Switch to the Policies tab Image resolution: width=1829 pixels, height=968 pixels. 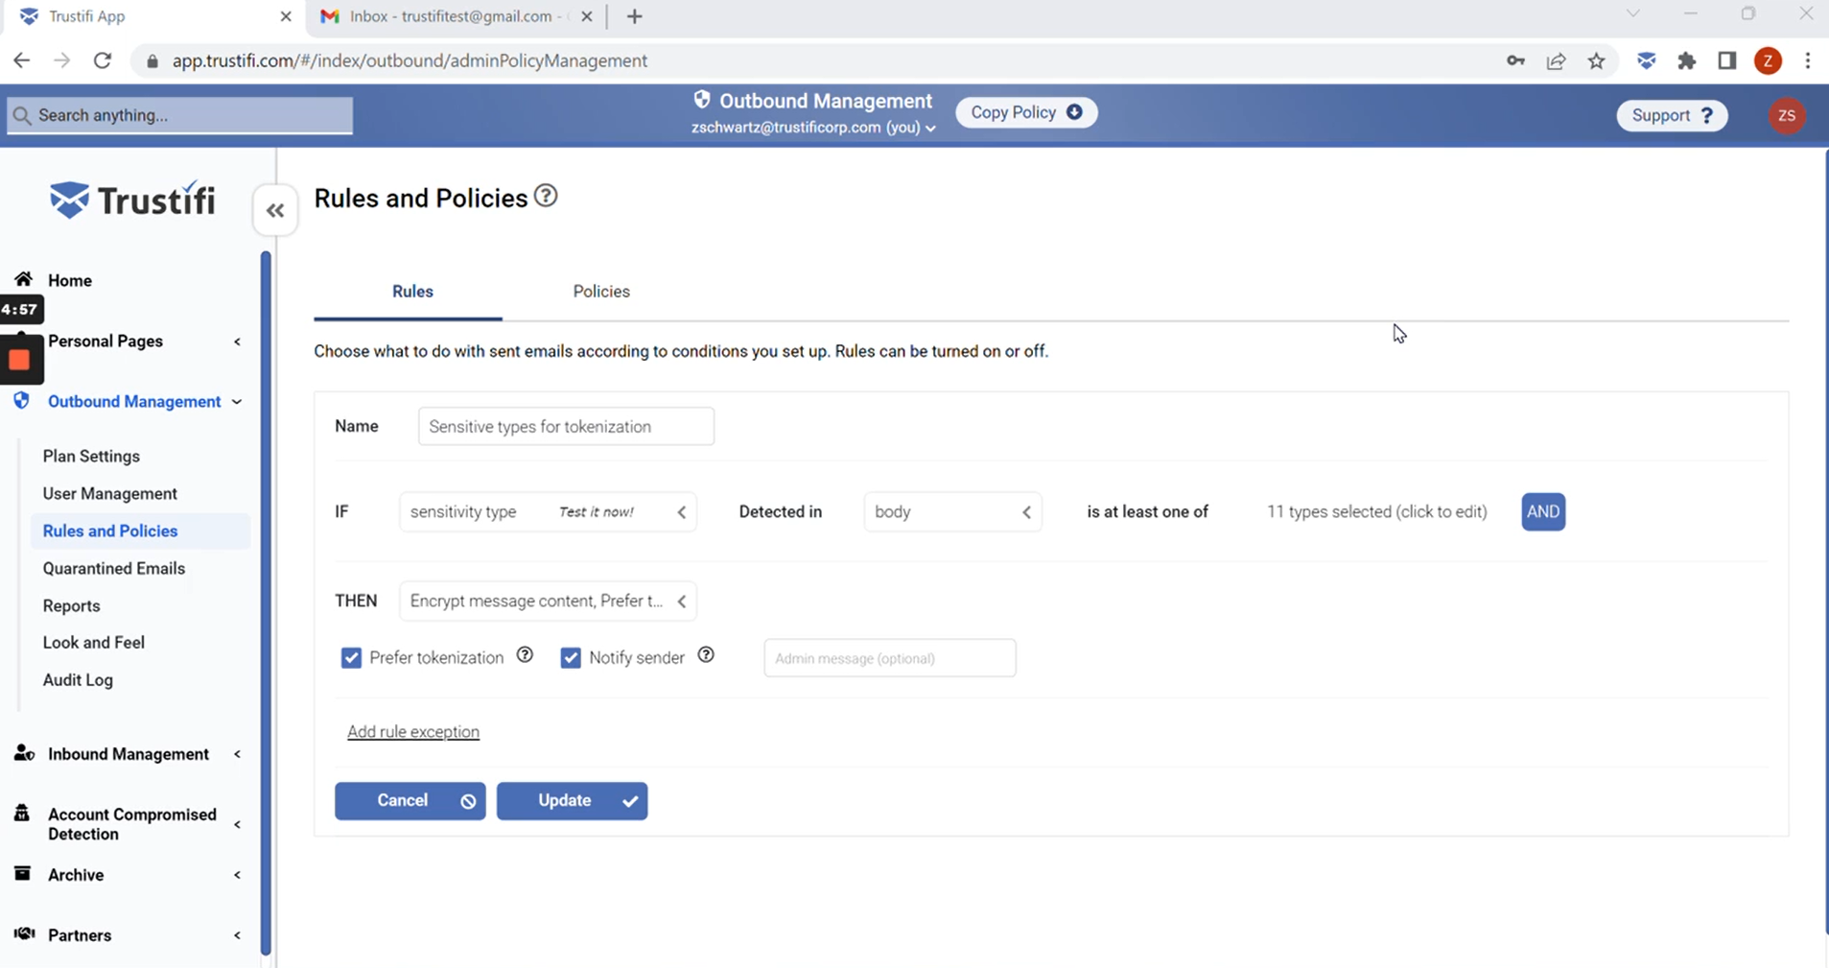tap(601, 292)
